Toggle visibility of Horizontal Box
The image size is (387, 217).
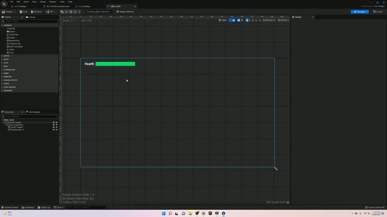(x=56, y=125)
